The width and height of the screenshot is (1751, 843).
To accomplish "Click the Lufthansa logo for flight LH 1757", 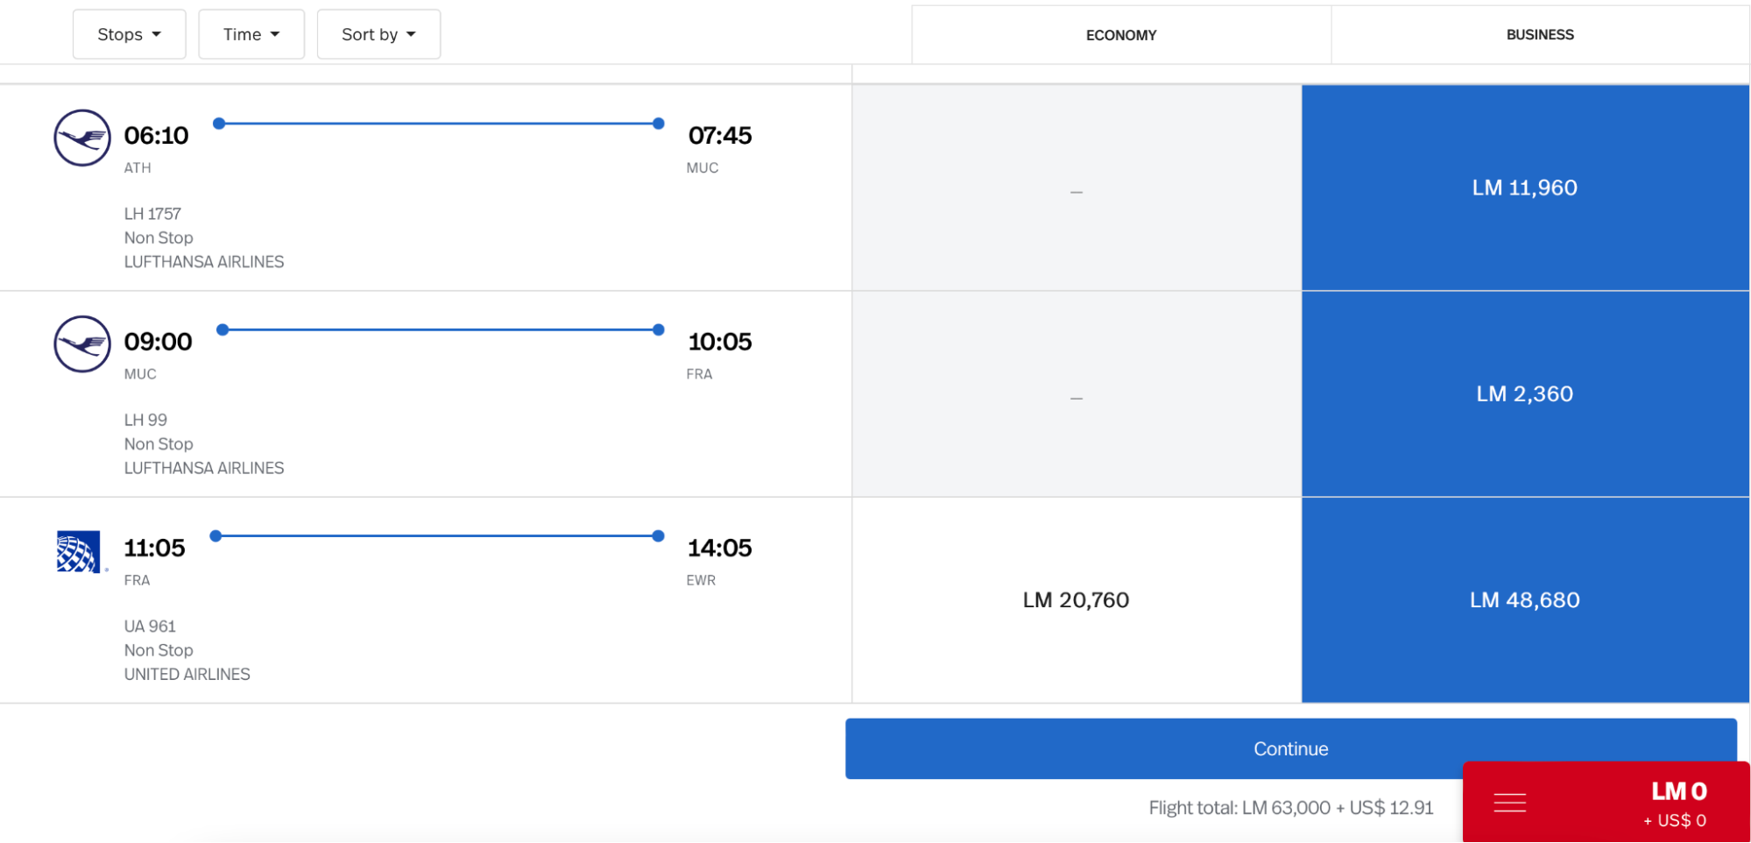I will coord(82,138).
